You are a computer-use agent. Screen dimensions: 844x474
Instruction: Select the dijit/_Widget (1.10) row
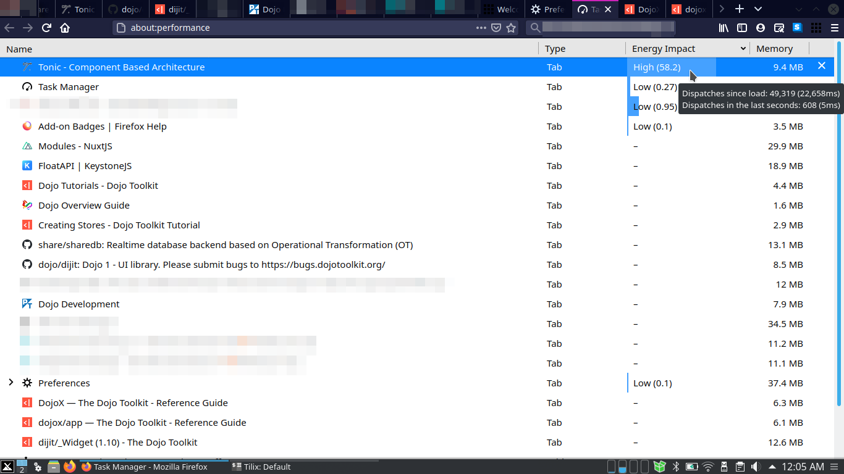(x=417, y=442)
